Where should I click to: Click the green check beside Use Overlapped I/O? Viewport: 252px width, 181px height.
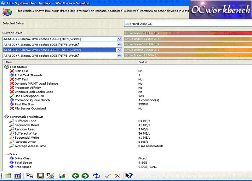click(12, 96)
